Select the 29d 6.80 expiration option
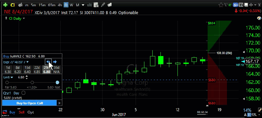 [47, 70]
